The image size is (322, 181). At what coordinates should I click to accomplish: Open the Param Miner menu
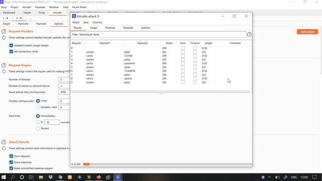[x=79, y=7]
